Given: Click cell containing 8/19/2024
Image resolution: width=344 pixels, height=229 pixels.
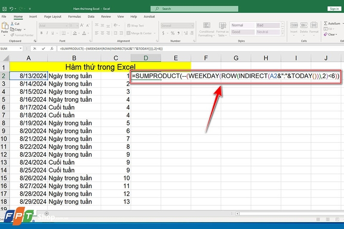Looking at the screenshot, I should (x=28, y=123).
